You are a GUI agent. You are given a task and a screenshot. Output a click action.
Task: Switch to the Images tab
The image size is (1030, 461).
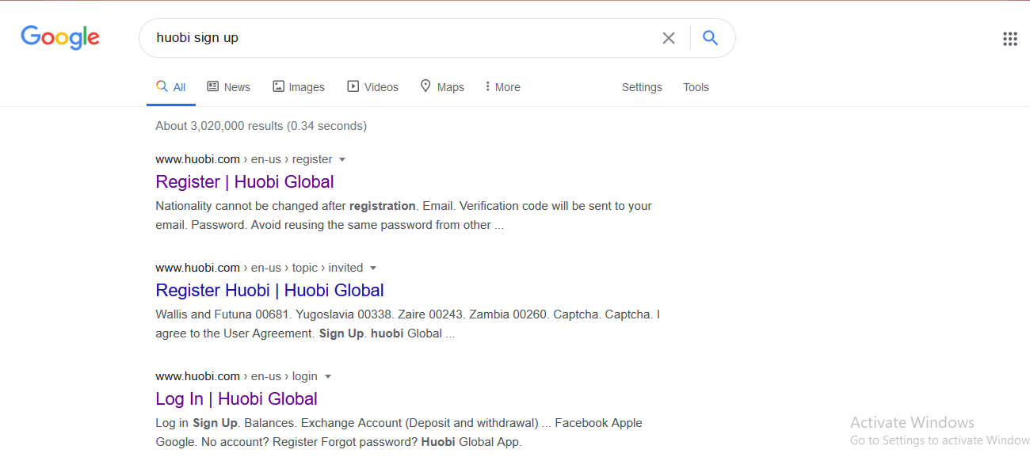(299, 87)
